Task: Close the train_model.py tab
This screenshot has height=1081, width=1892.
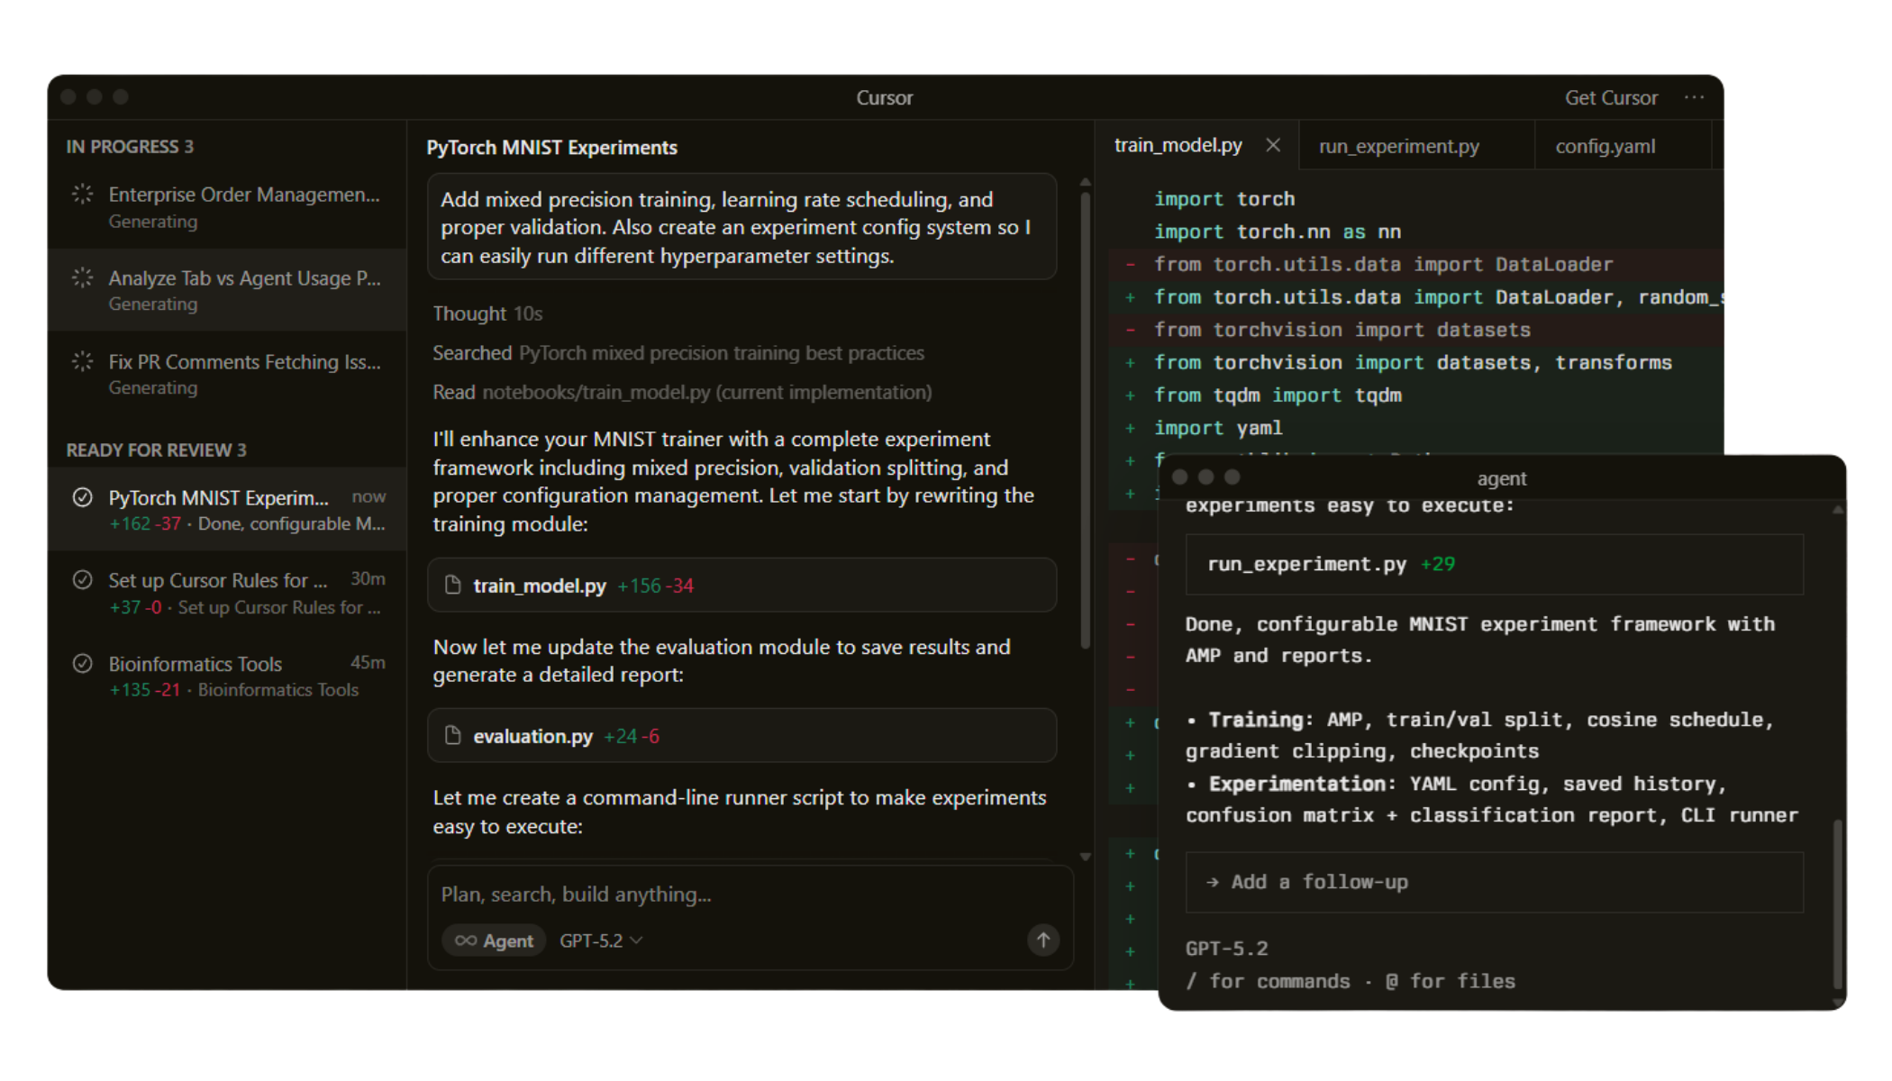Action: point(1272,145)
